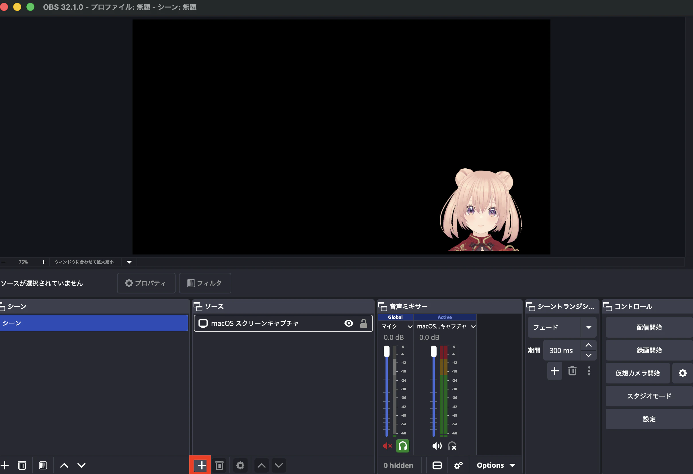Move scene down in Scenes toolbar

(81, 465)
